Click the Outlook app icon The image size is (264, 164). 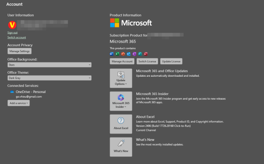point(129,54)
